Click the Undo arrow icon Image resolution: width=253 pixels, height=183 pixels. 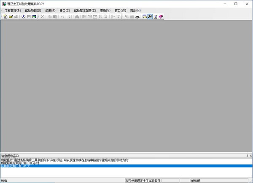click(62, 17)
